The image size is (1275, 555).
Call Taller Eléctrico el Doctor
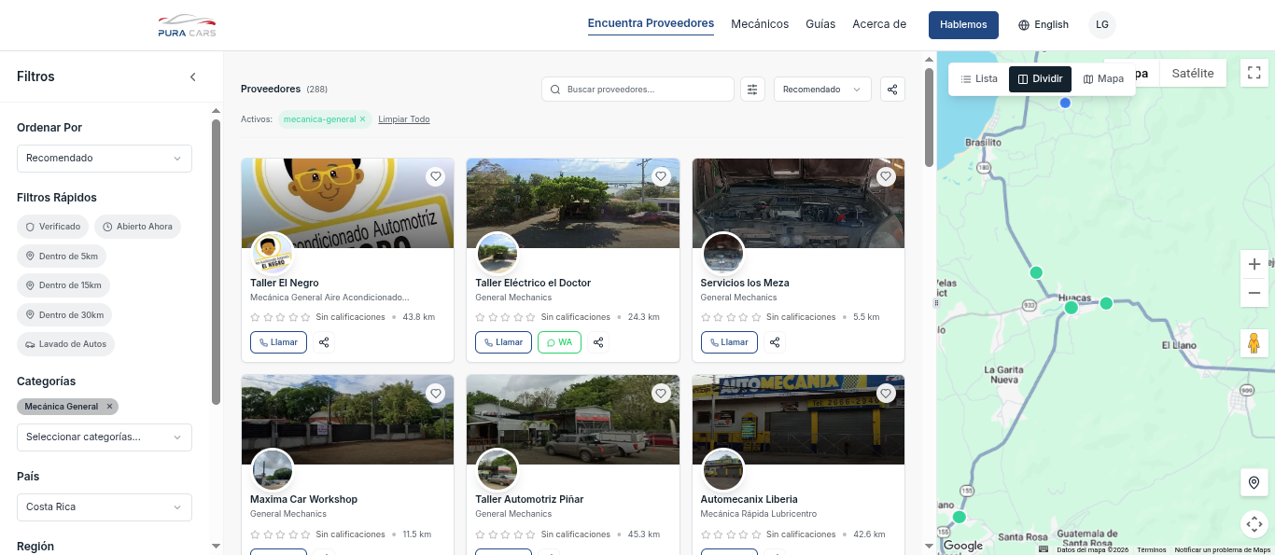(503, 342)
